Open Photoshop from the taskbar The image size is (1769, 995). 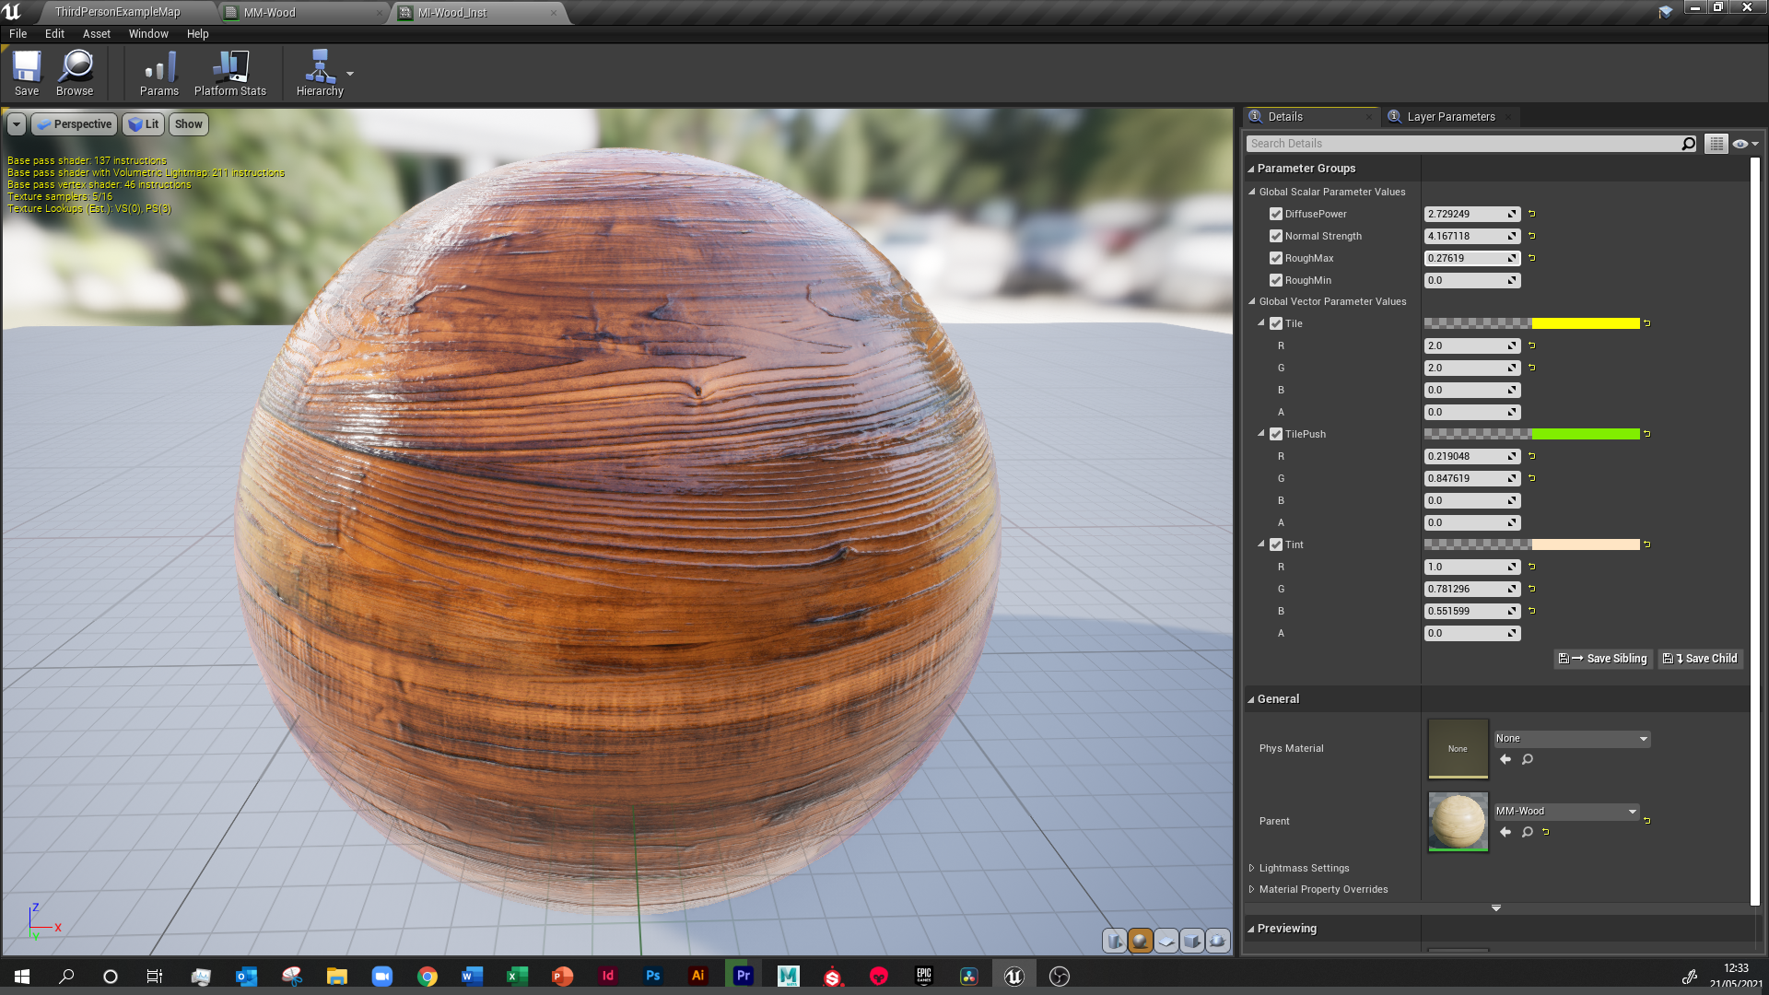pos(652,976)
